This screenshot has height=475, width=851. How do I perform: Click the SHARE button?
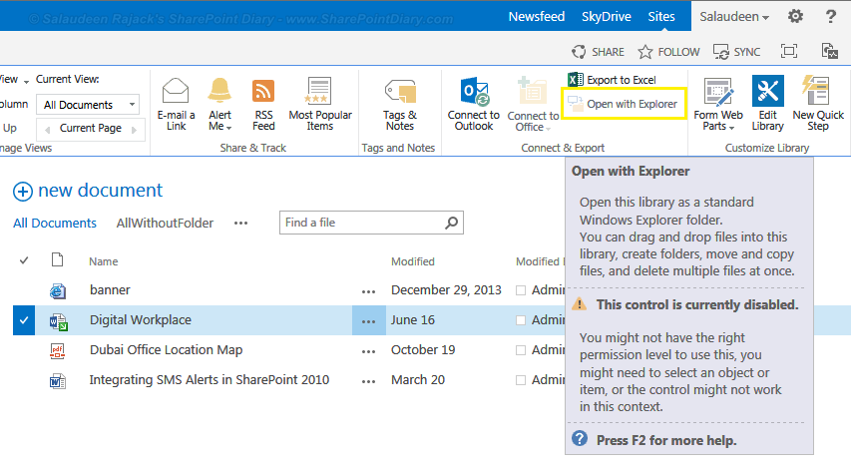pos(598,52)
